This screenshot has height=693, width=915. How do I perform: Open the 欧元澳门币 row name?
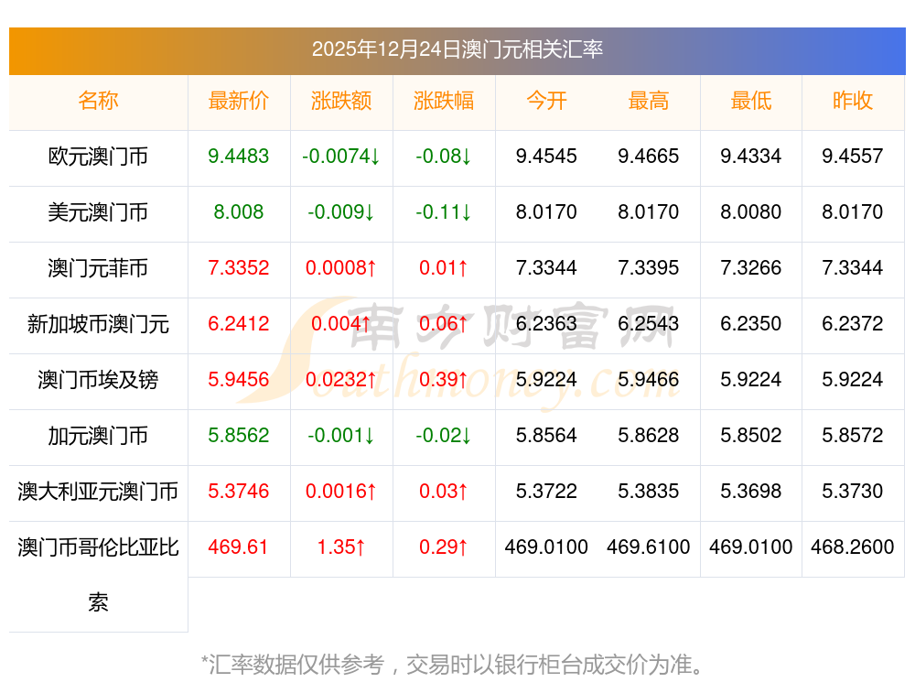tap(98, 157)
